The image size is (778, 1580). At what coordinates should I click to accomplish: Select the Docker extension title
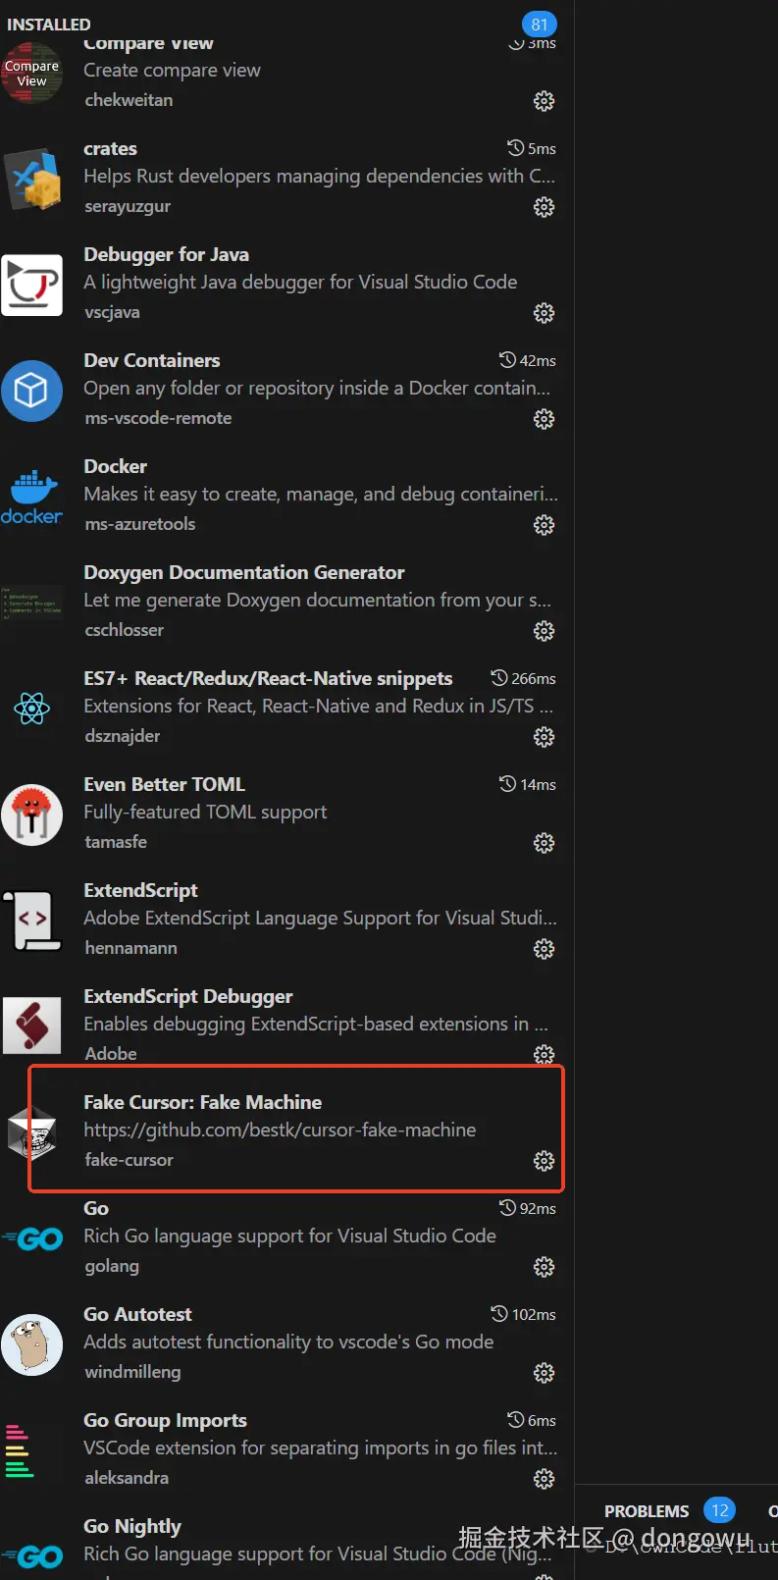(115, 467)
